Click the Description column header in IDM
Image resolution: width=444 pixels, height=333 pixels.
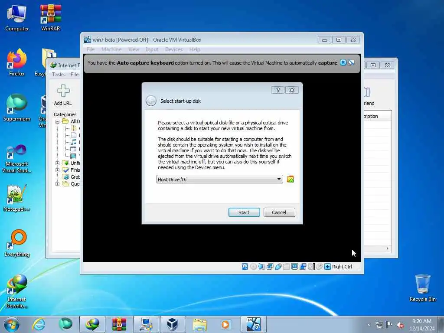click(x=378, y=116)
